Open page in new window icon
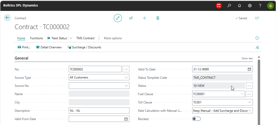The height and width of the screenshot is (125, 276). pos(257,18)
